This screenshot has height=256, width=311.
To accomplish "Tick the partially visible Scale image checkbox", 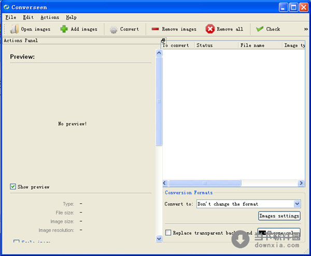I will click(16, 241).
